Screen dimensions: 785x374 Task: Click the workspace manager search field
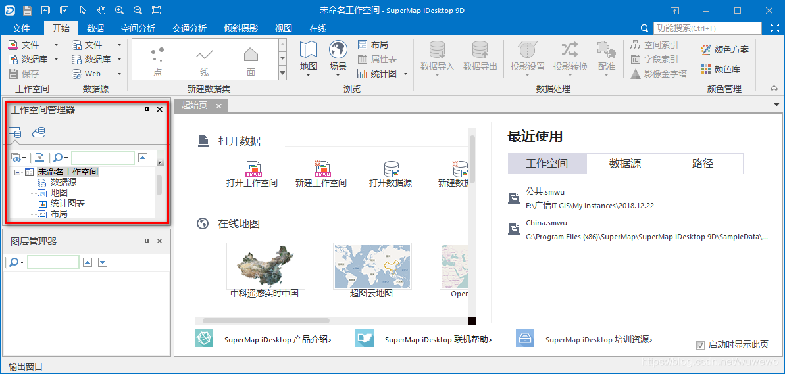click(x=103, y=158)
